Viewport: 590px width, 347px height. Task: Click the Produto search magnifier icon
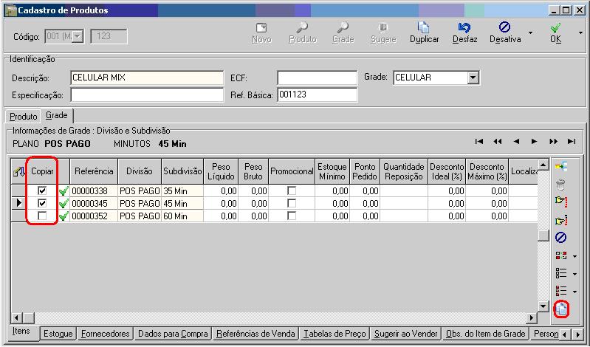tap(302, 27)
